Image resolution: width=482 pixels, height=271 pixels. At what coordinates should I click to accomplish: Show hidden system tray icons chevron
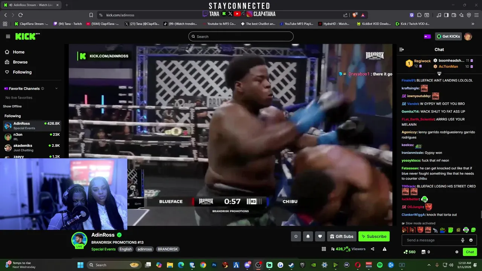click(429, 265)
